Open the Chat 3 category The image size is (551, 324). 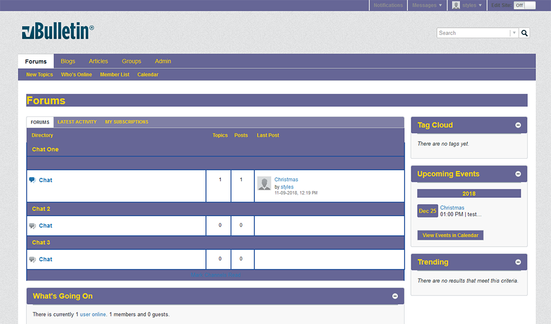(41, 243)
